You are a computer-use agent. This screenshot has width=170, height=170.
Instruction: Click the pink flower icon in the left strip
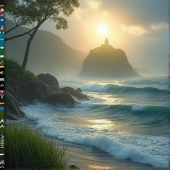coord(2,11)
